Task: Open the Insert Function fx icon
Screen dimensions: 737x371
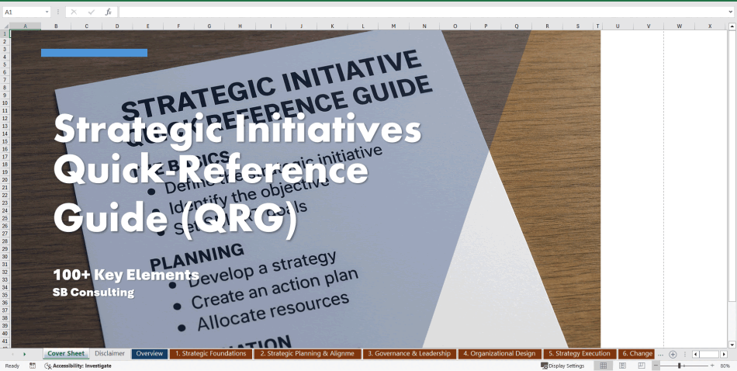Action: 108,12
